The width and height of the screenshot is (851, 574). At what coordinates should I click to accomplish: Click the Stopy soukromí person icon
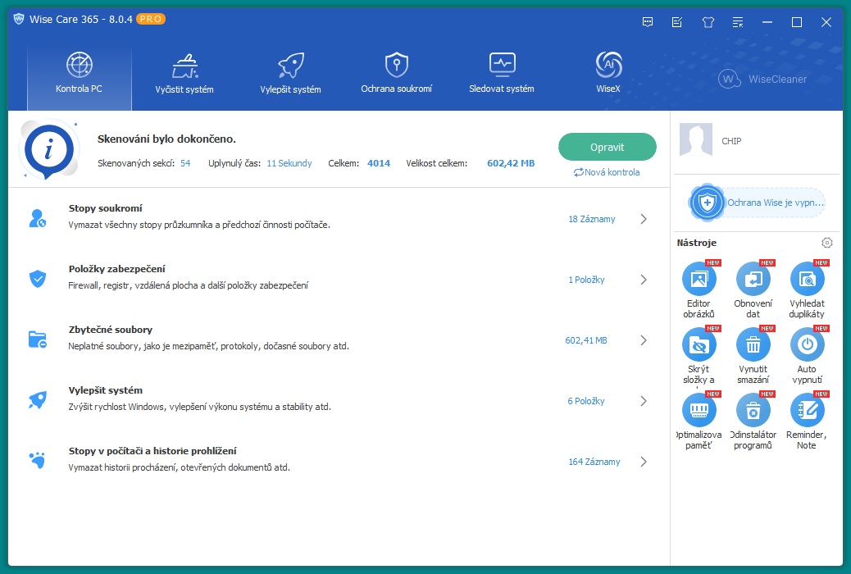pos(38,218)
